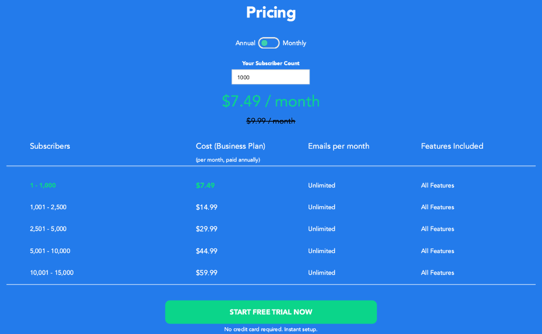Click the Features Included column header
This screenshot has width=542, height=334.
tap(452, 146)
